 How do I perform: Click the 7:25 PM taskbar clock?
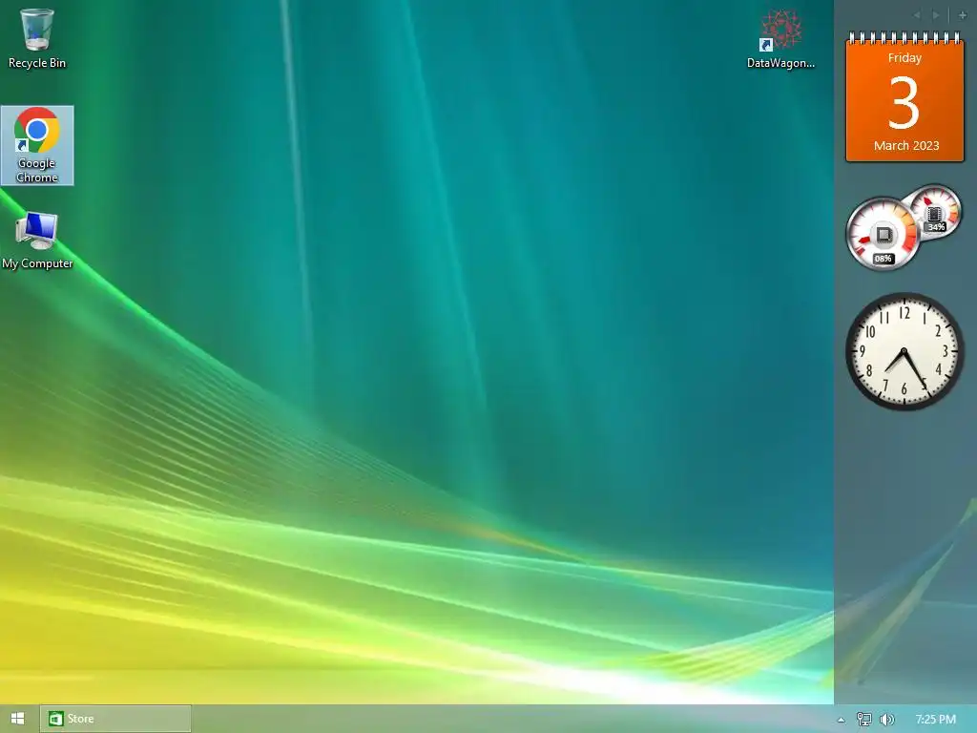(x=935, y=720)
